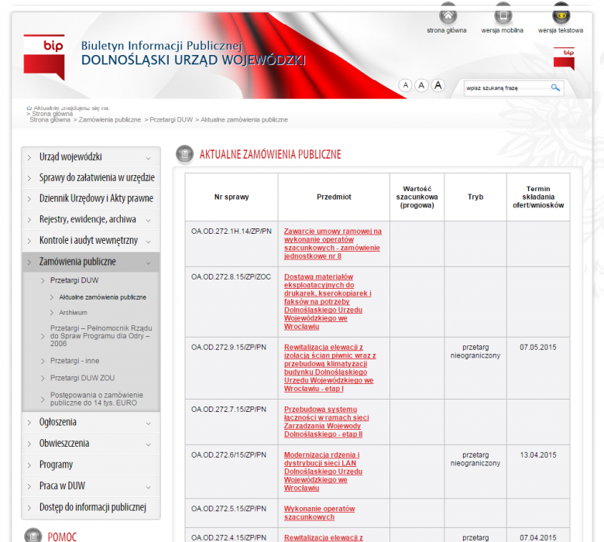This screenshot has height=542, width=604.
Task: Click the Zamówienia publiczne breadcrumb link
Action: point(110,120)
